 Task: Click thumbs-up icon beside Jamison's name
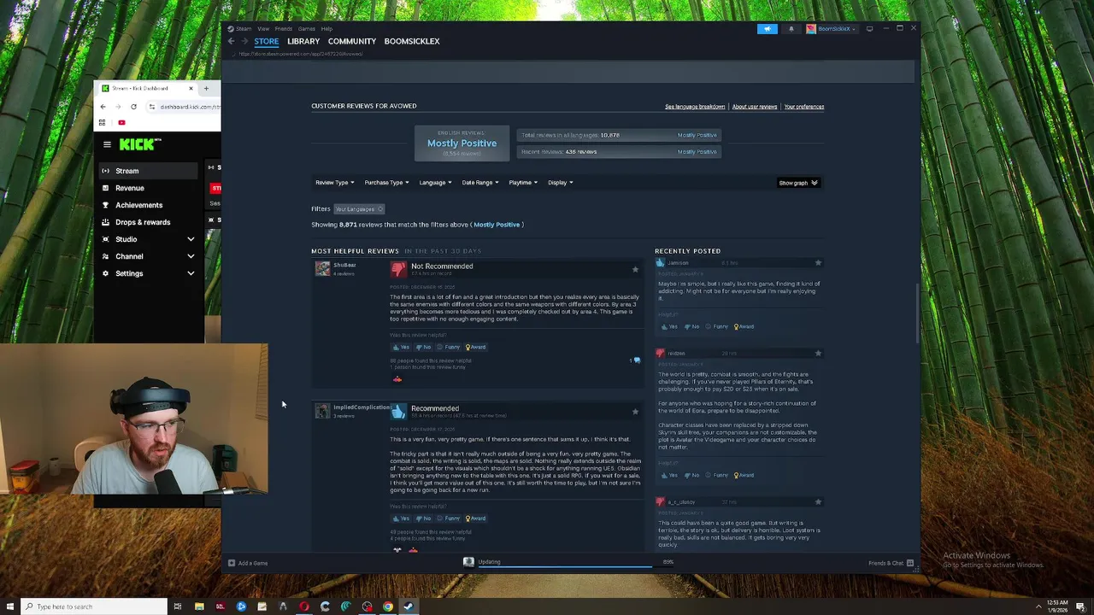pos(660,263)
